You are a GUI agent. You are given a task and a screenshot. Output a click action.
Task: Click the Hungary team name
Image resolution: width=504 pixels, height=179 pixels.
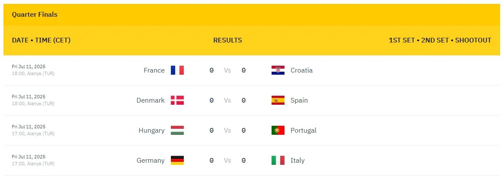(x=152, y=130)
